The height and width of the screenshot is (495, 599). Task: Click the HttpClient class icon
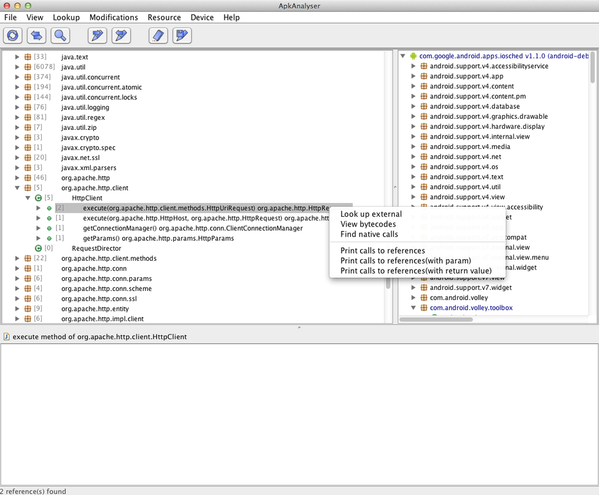point(38,198)
